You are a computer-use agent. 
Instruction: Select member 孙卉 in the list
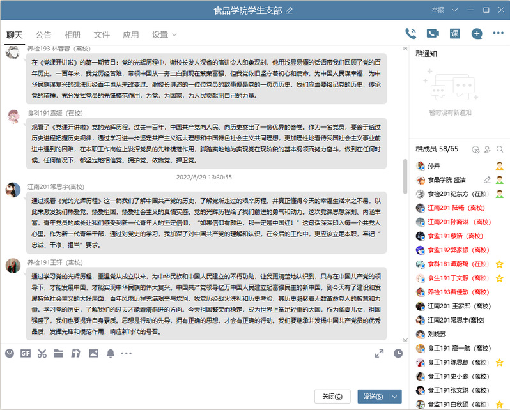(460, 166)
